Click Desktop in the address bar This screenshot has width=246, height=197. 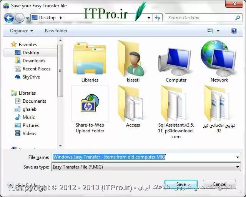[x=47, y=18]
